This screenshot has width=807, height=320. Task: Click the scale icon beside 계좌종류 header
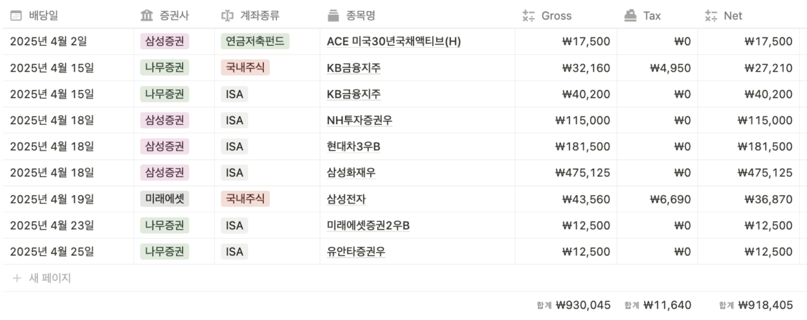coord(227,16)
